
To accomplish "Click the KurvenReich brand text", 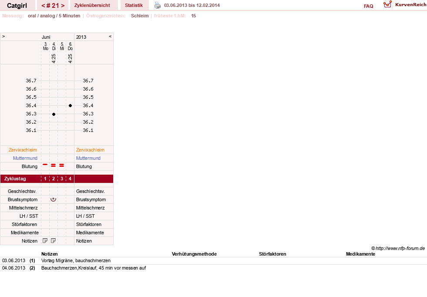I will pos(410,5).
